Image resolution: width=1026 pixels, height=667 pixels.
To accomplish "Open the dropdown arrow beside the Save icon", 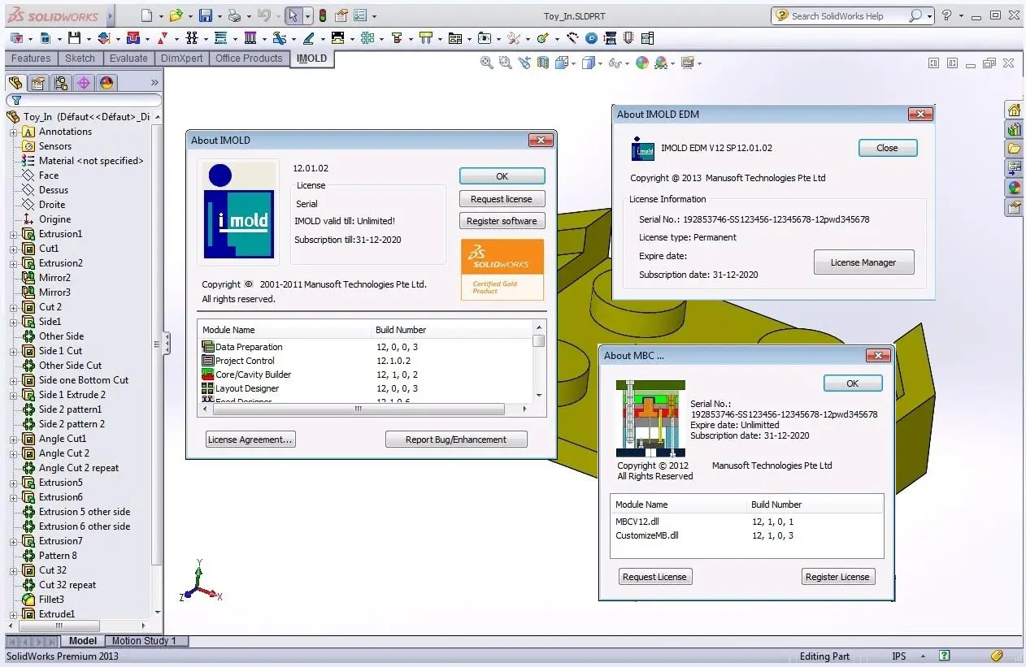I will [219, 16].
